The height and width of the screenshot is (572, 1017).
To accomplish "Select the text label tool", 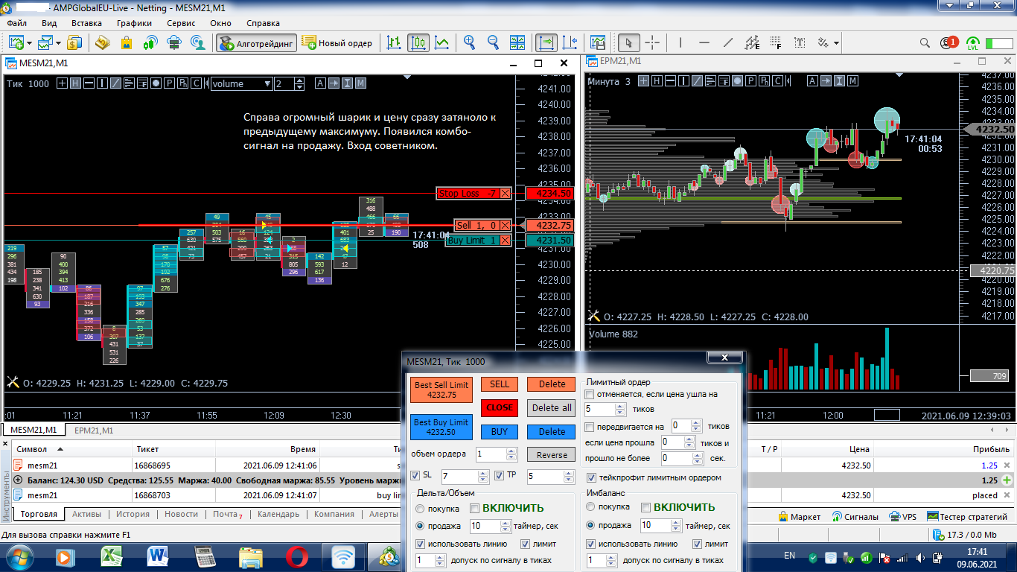I will click(x=800, y=43).
